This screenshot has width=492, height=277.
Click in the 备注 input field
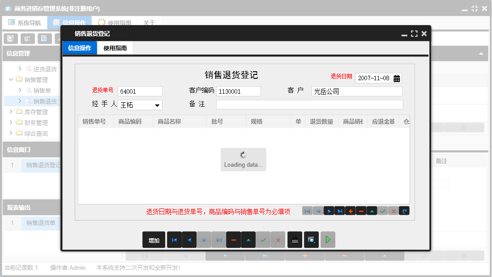[309, 104]
